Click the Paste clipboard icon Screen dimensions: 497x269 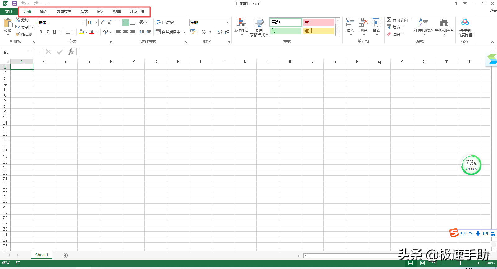pyautogui.click(x=8, y=23)
